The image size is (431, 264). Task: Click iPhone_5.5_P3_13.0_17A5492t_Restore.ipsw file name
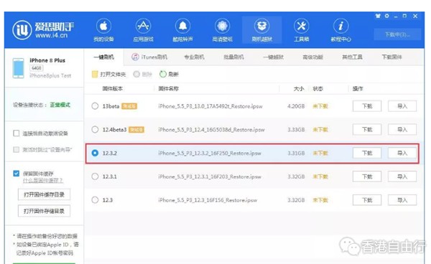tap(210, 106)
